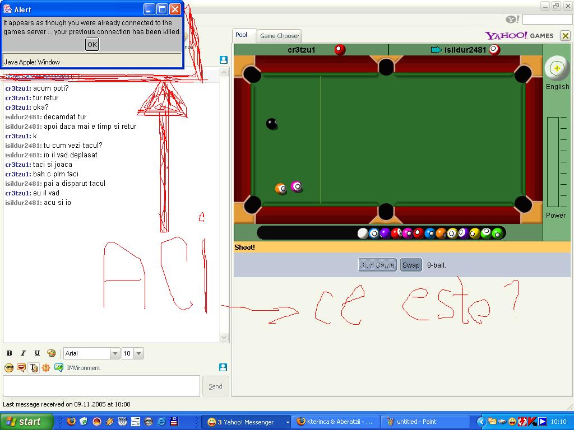The image size is (574, 430).
Task: Click the English cue ball spin control
Action: point(557,68)
